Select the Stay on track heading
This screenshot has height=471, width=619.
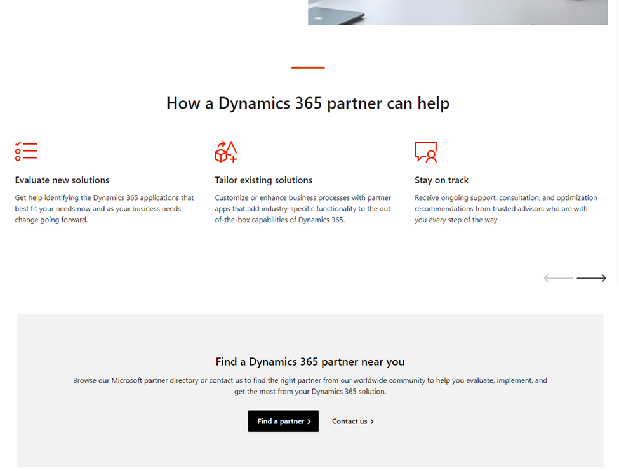441,180
